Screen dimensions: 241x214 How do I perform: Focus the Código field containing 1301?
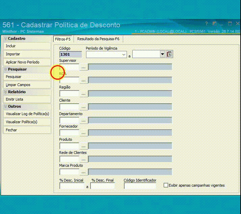click(71, 54)
